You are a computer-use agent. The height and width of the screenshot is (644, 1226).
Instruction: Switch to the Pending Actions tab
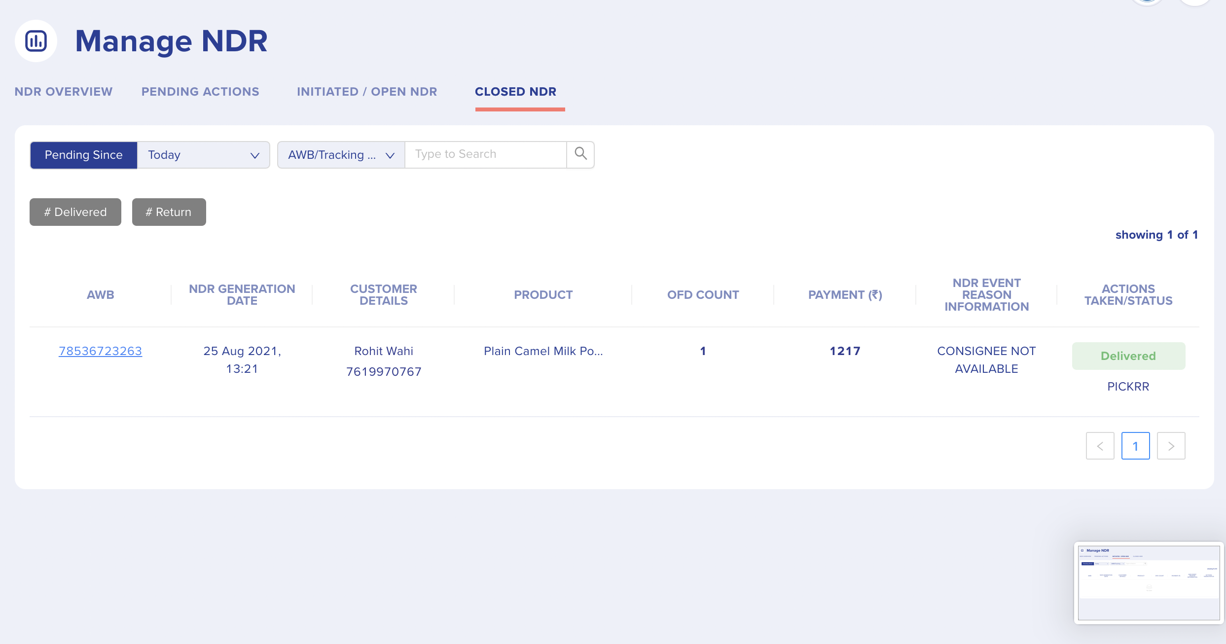pos(200,91)
